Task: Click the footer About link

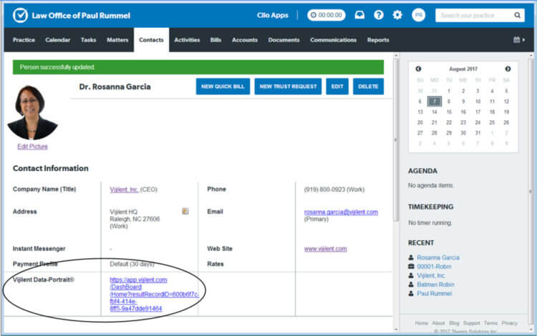Action: pyautogui.click(x=438, y=323)
